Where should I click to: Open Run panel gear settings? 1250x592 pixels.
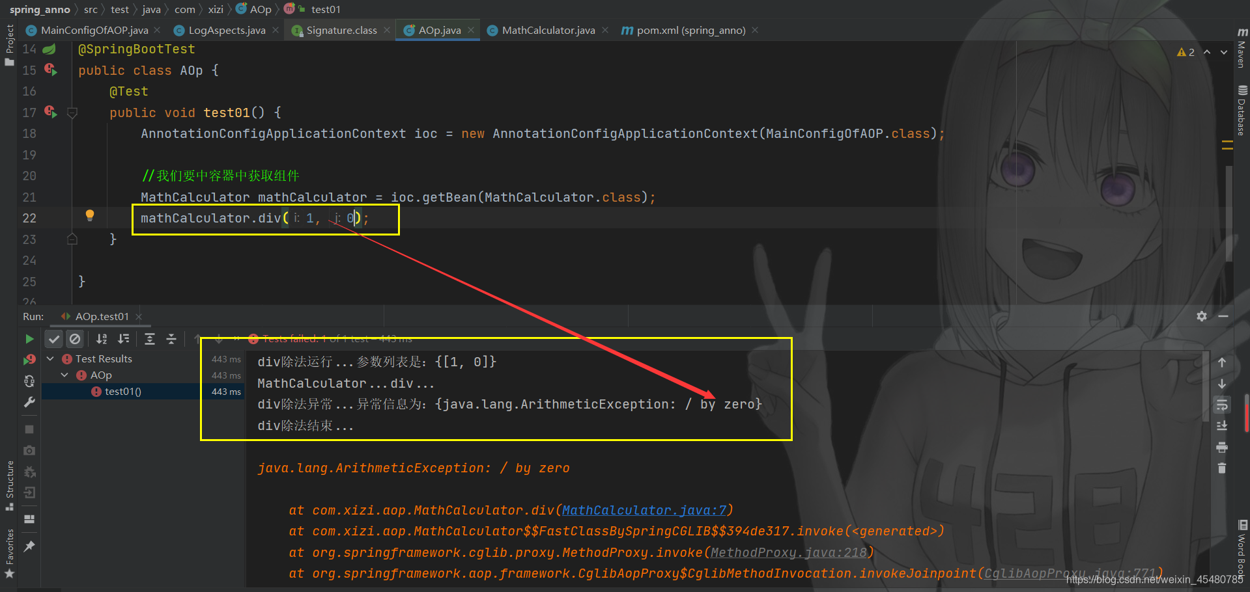(1202, 316)
